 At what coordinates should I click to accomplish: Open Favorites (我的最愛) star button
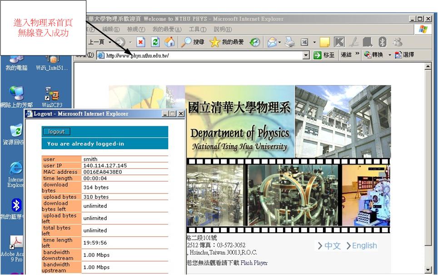tap(227, 42)
